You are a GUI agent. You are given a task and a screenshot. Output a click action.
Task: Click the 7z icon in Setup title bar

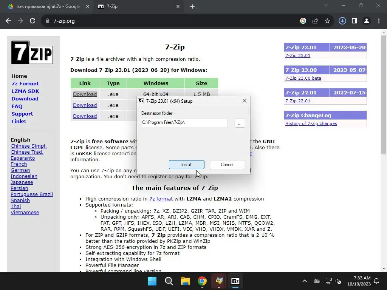141,101
